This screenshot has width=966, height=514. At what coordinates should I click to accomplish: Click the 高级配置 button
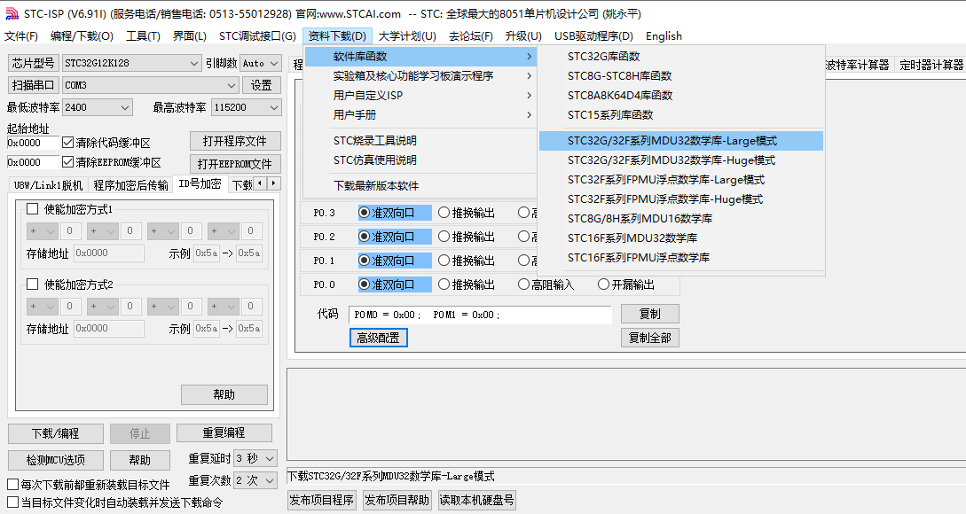point(378,338)
